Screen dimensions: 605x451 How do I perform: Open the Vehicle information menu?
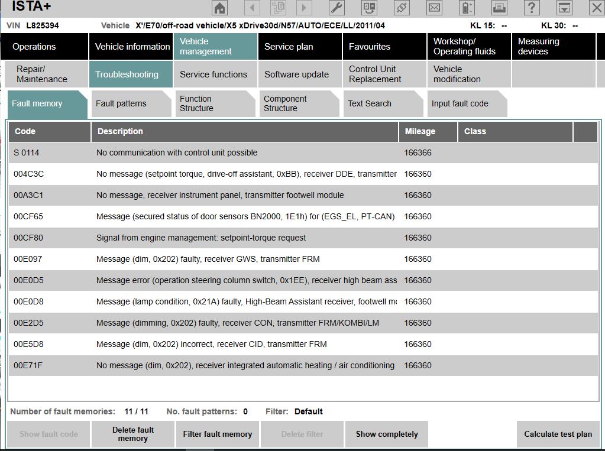tap(132, 47)
